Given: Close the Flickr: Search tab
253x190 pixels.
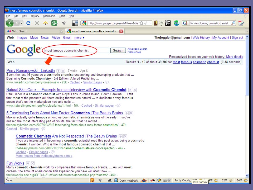Looking at the screenshot, I should (x=61, y=31).
